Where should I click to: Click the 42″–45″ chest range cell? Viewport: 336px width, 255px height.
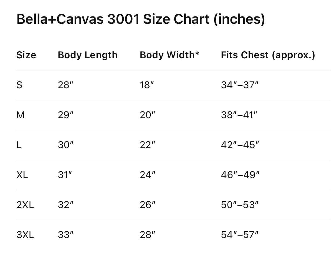[x=240, y=145]
